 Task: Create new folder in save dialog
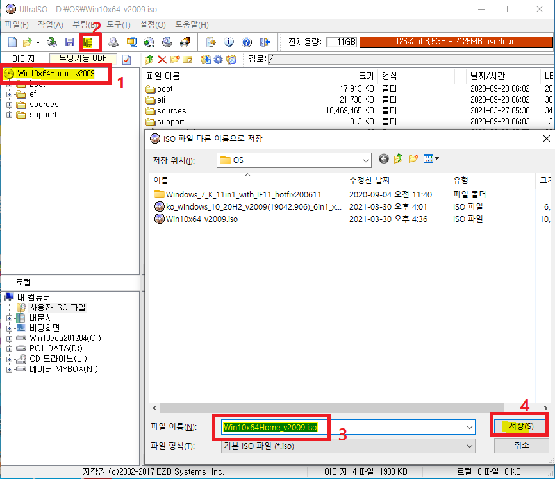tap(413, 158)
